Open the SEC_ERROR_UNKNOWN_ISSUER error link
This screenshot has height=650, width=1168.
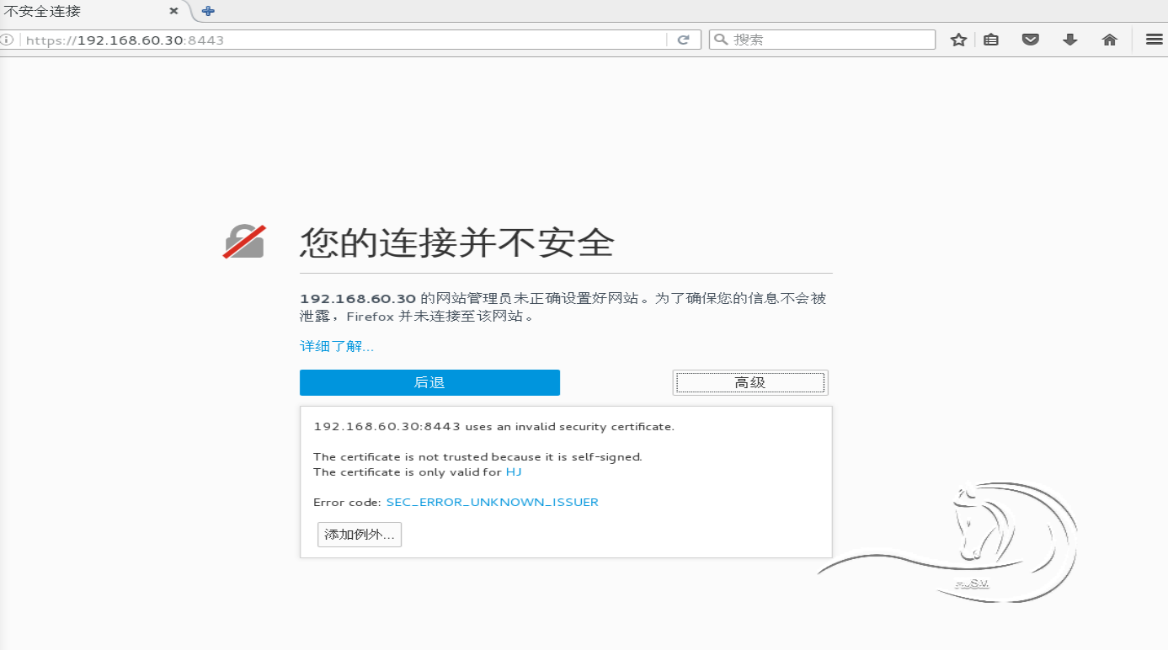[492, 501]
